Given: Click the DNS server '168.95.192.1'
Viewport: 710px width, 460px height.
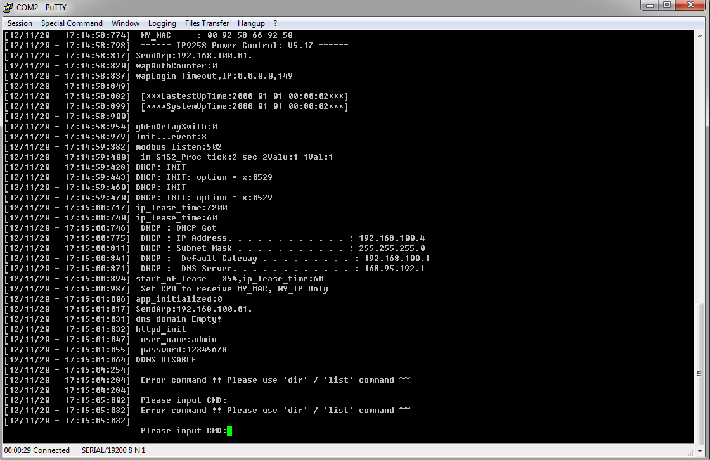Looking at the screenshot, I should tap(394, 269).
